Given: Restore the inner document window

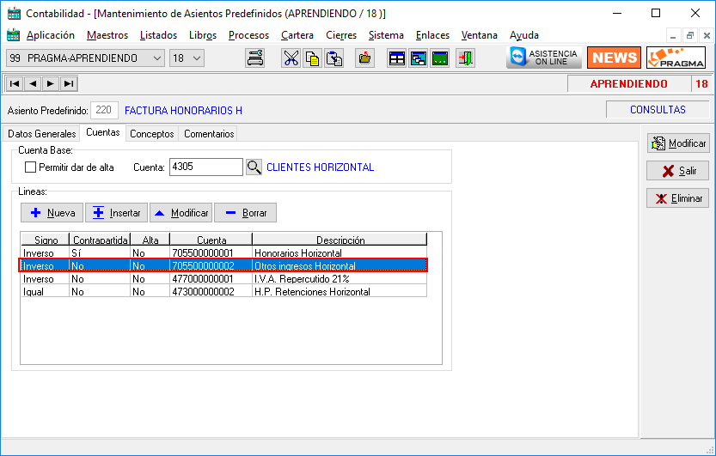Looking at the screenshot, I should click(x=690, y=35).
